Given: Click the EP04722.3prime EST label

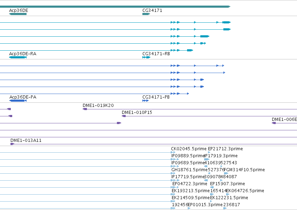Looking at the screenshot, I should (x=190, y=184).
